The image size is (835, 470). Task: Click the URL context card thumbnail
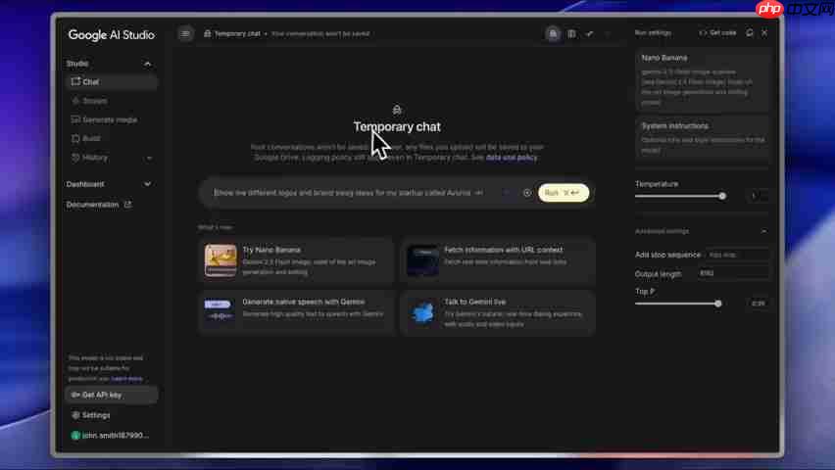click(422, 260)
